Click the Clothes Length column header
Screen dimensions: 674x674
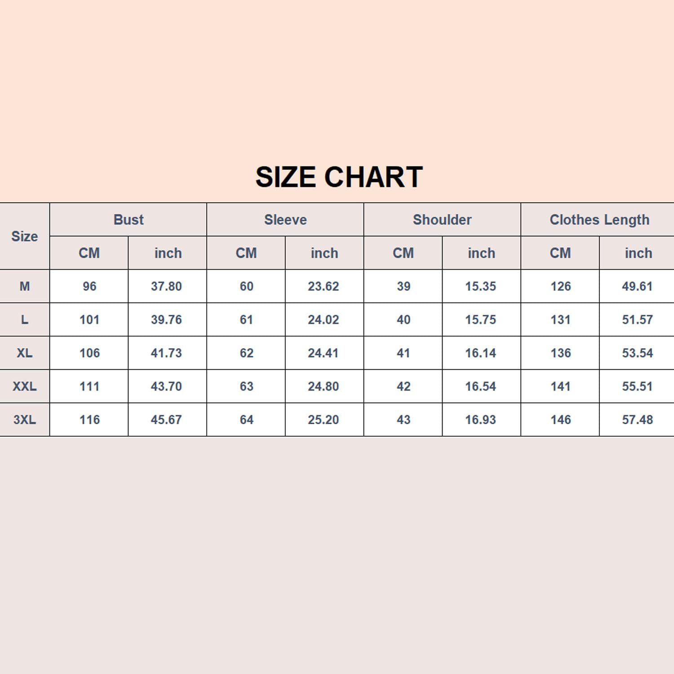(x=599, y=220)
